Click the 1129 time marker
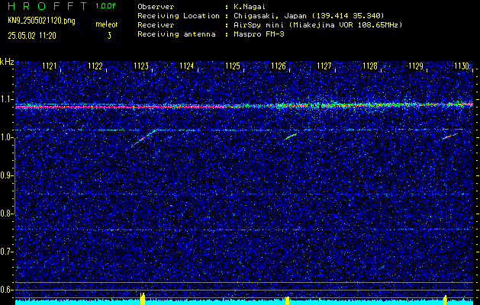The height and width of the screenshot is (305, 480). click(x=416, y=66)
